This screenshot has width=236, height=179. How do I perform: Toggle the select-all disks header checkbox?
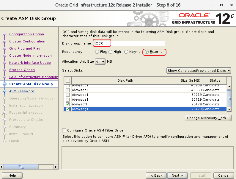click(x=68, y=80)
